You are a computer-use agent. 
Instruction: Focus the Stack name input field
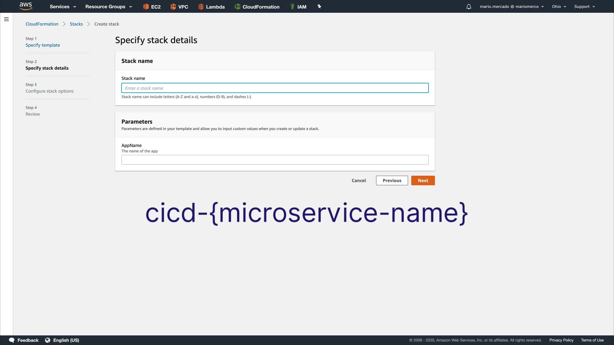[x=275, y=88]
